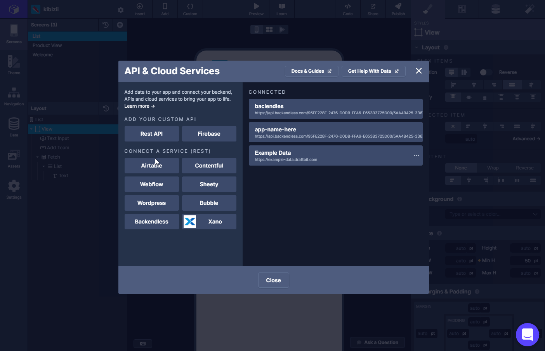
Task: Connect the Contentful service
Action: [x=209, y=166]
